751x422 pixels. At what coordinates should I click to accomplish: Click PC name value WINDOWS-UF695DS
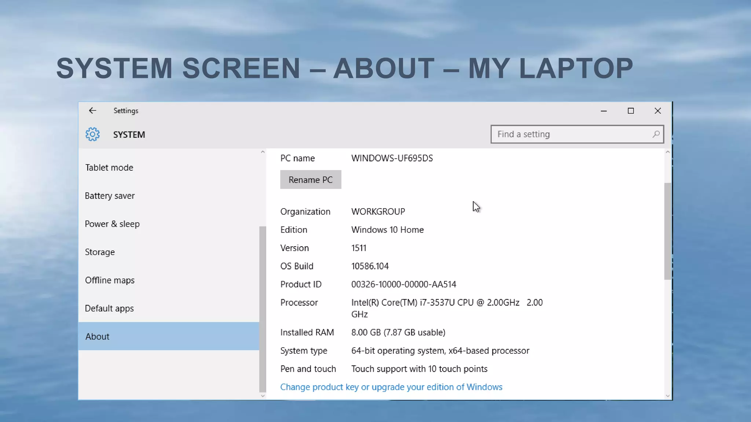pos(392,158)
